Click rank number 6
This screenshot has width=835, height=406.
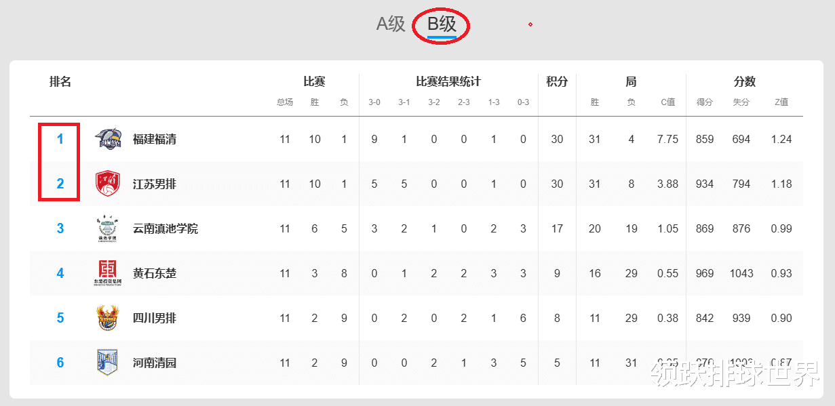tap(60, 363)
